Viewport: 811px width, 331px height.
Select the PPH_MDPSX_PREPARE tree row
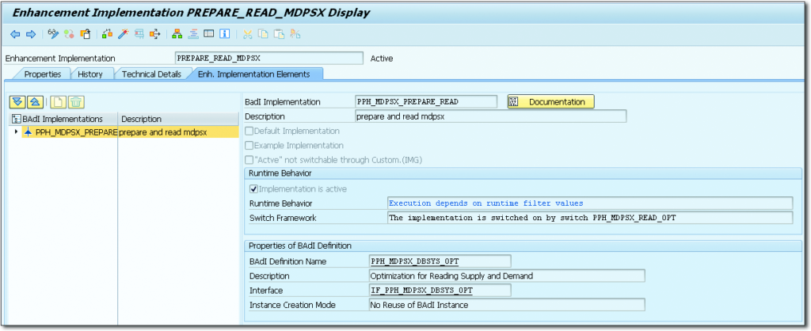(124, 132)
